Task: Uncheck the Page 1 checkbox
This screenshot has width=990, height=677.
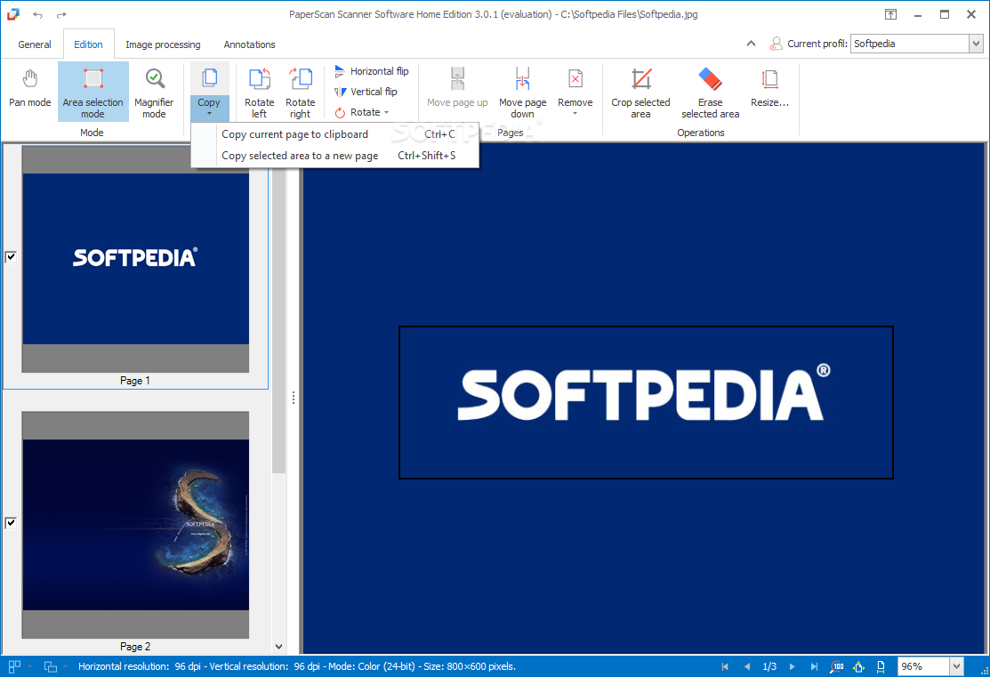Action: (x=11, y=256)
